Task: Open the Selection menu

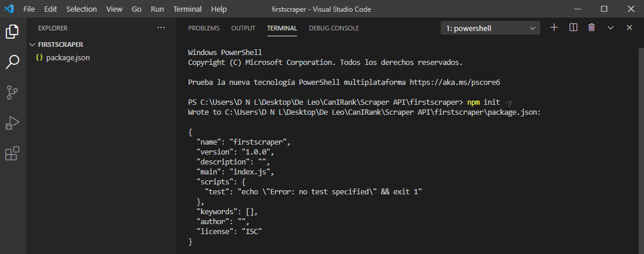Action: [81, 9]
